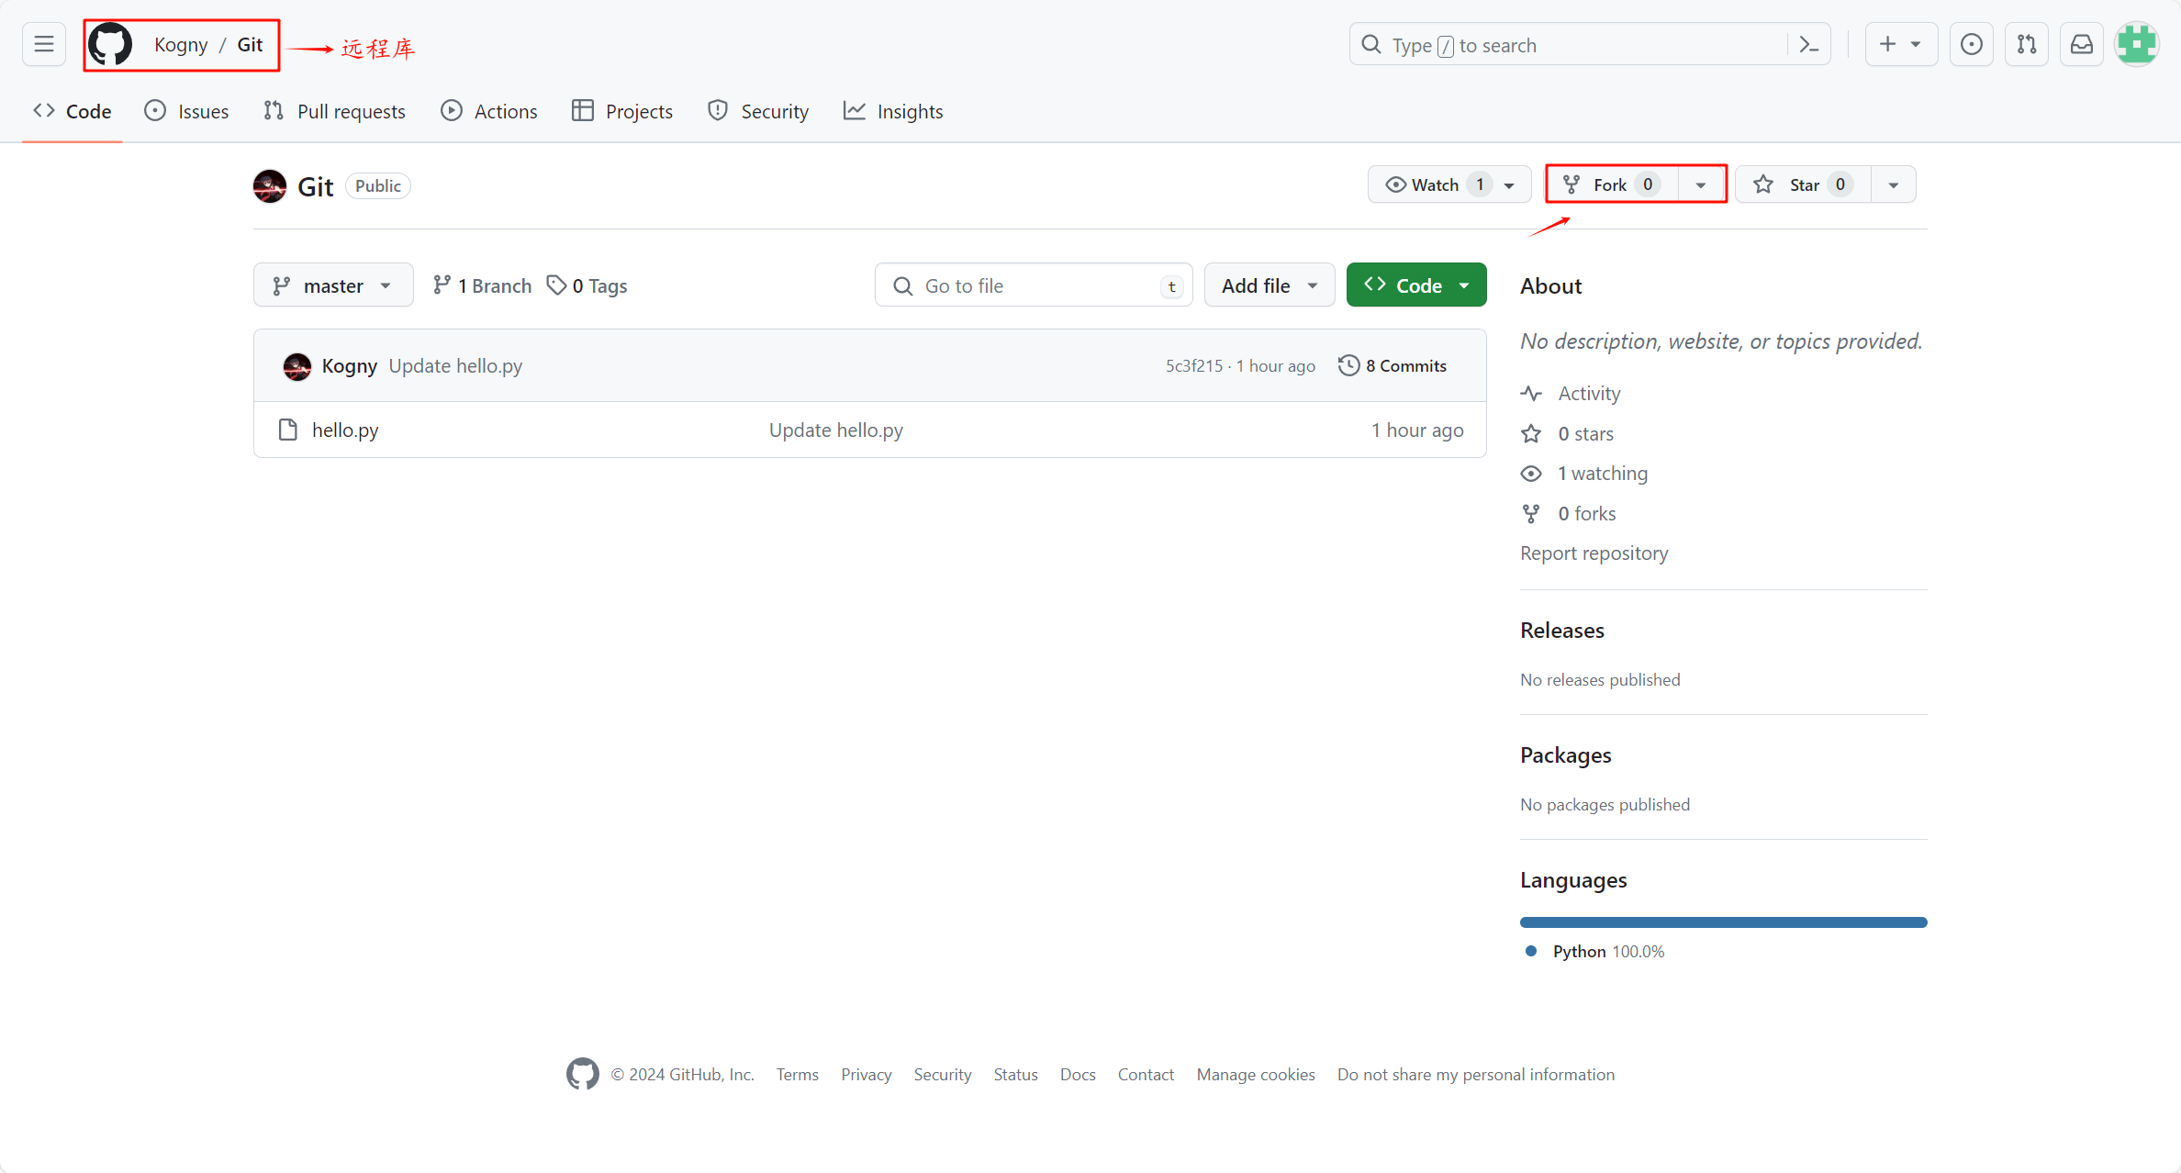This screenshot has width=2181, height=1173.
Task: Open the master branch selector
Action: [x=333, y=285]
